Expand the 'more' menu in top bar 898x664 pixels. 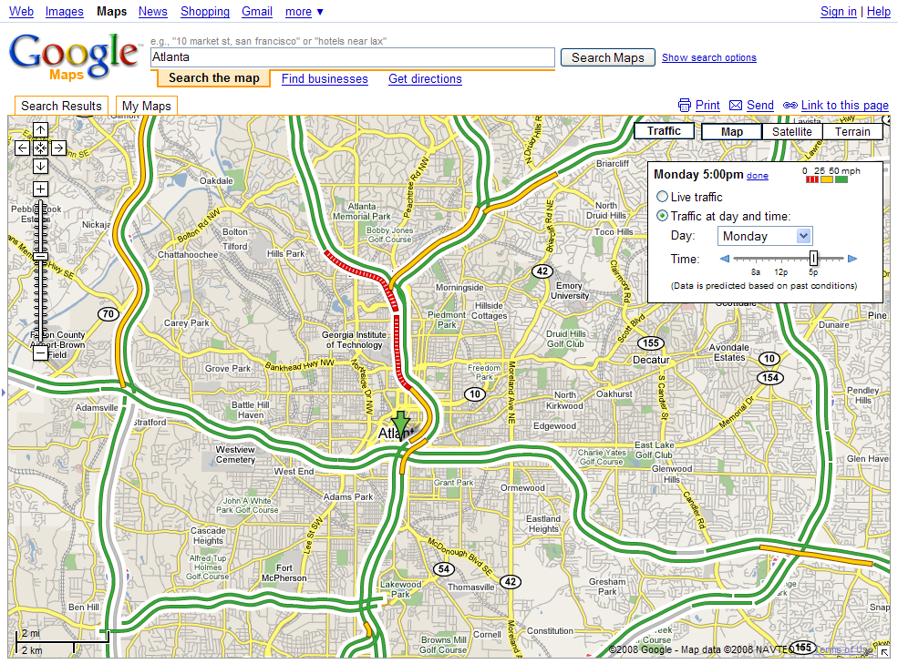point(304,11)
